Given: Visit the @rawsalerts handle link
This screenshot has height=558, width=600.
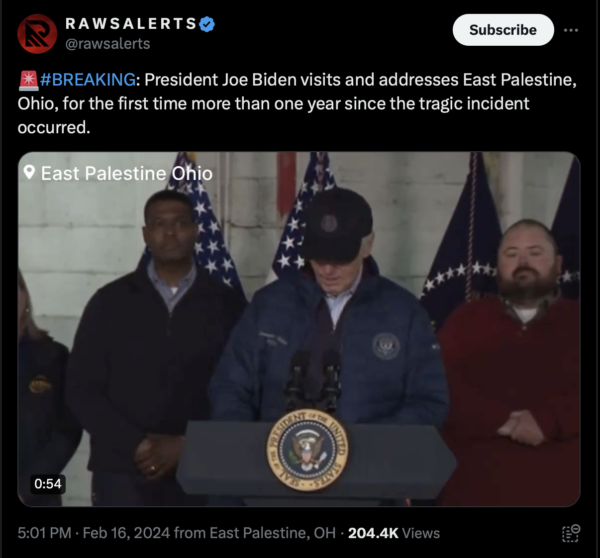Looking at the screenshot, I should click(x=107, y=44).
